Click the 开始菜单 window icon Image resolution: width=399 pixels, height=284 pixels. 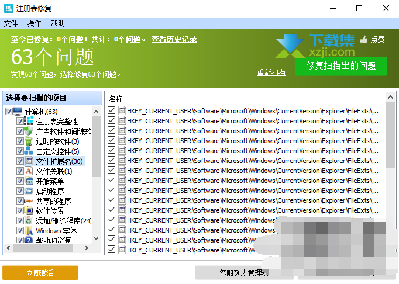[29, 181]
